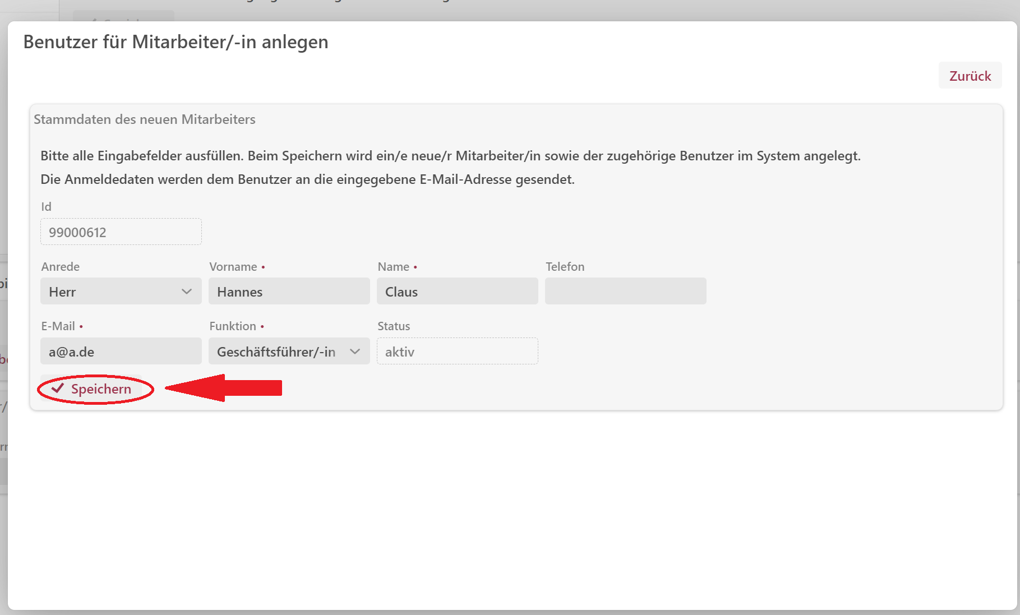Click the dialog title Benutzer für Mitarbeiter/-in anlegen
The height and width of the screenshot is (615, 1020).
click(176, 42)
